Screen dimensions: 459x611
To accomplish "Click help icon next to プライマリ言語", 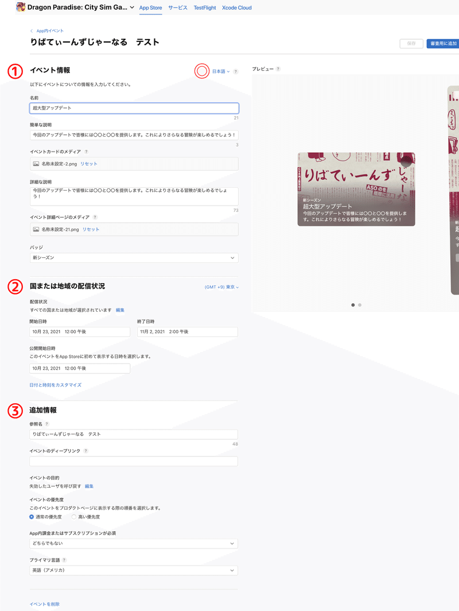I will coord(64,560).
